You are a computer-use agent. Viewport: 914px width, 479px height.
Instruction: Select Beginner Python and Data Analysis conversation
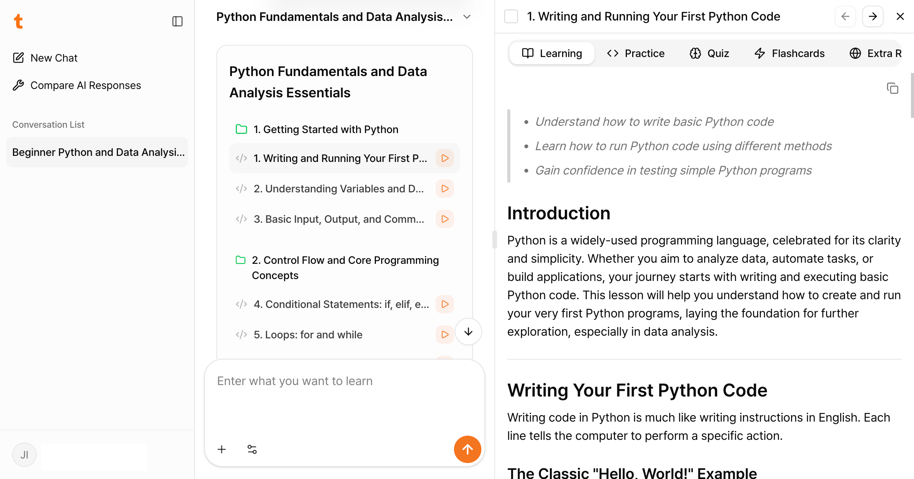tap(97, 152)
